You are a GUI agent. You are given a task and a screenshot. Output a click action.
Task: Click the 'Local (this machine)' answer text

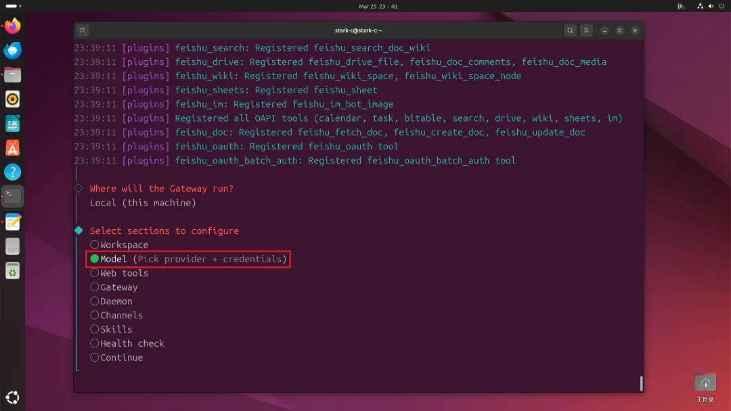[x=143, y=203]
